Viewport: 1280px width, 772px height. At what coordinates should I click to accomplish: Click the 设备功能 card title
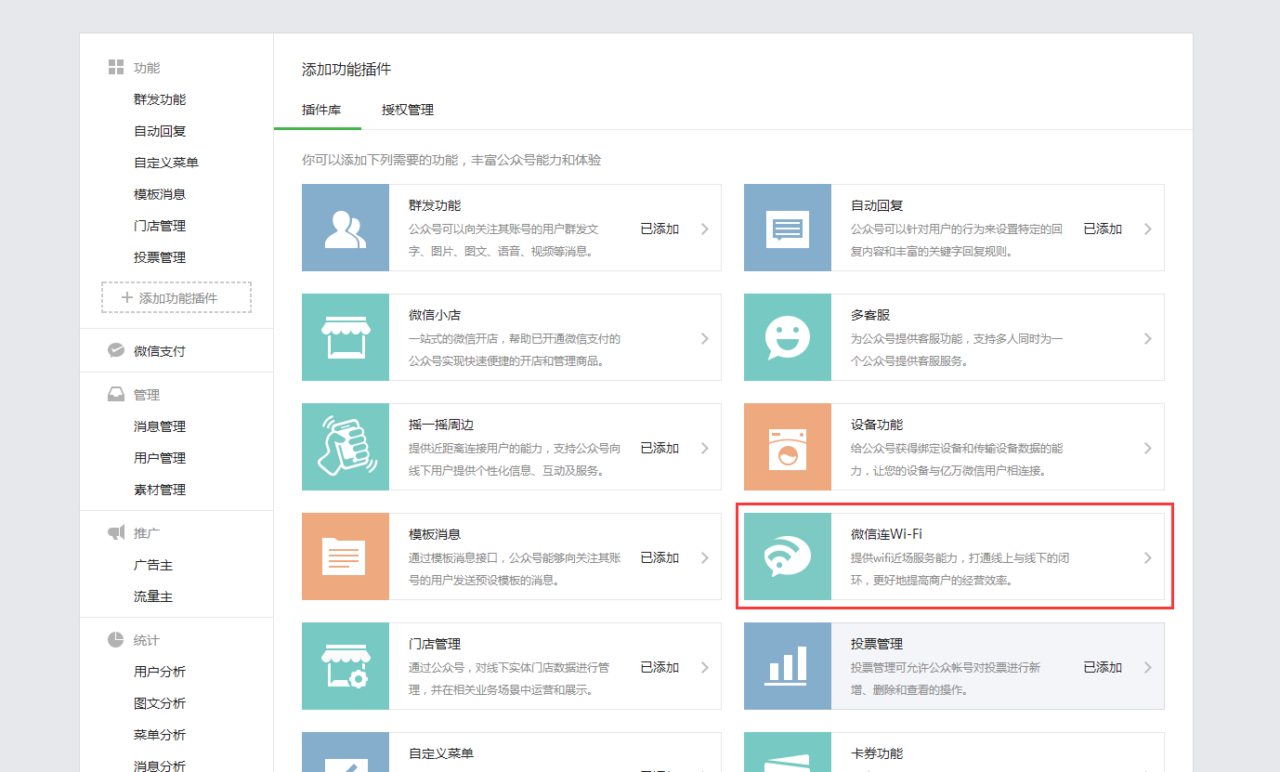click(x=877, y=425)
